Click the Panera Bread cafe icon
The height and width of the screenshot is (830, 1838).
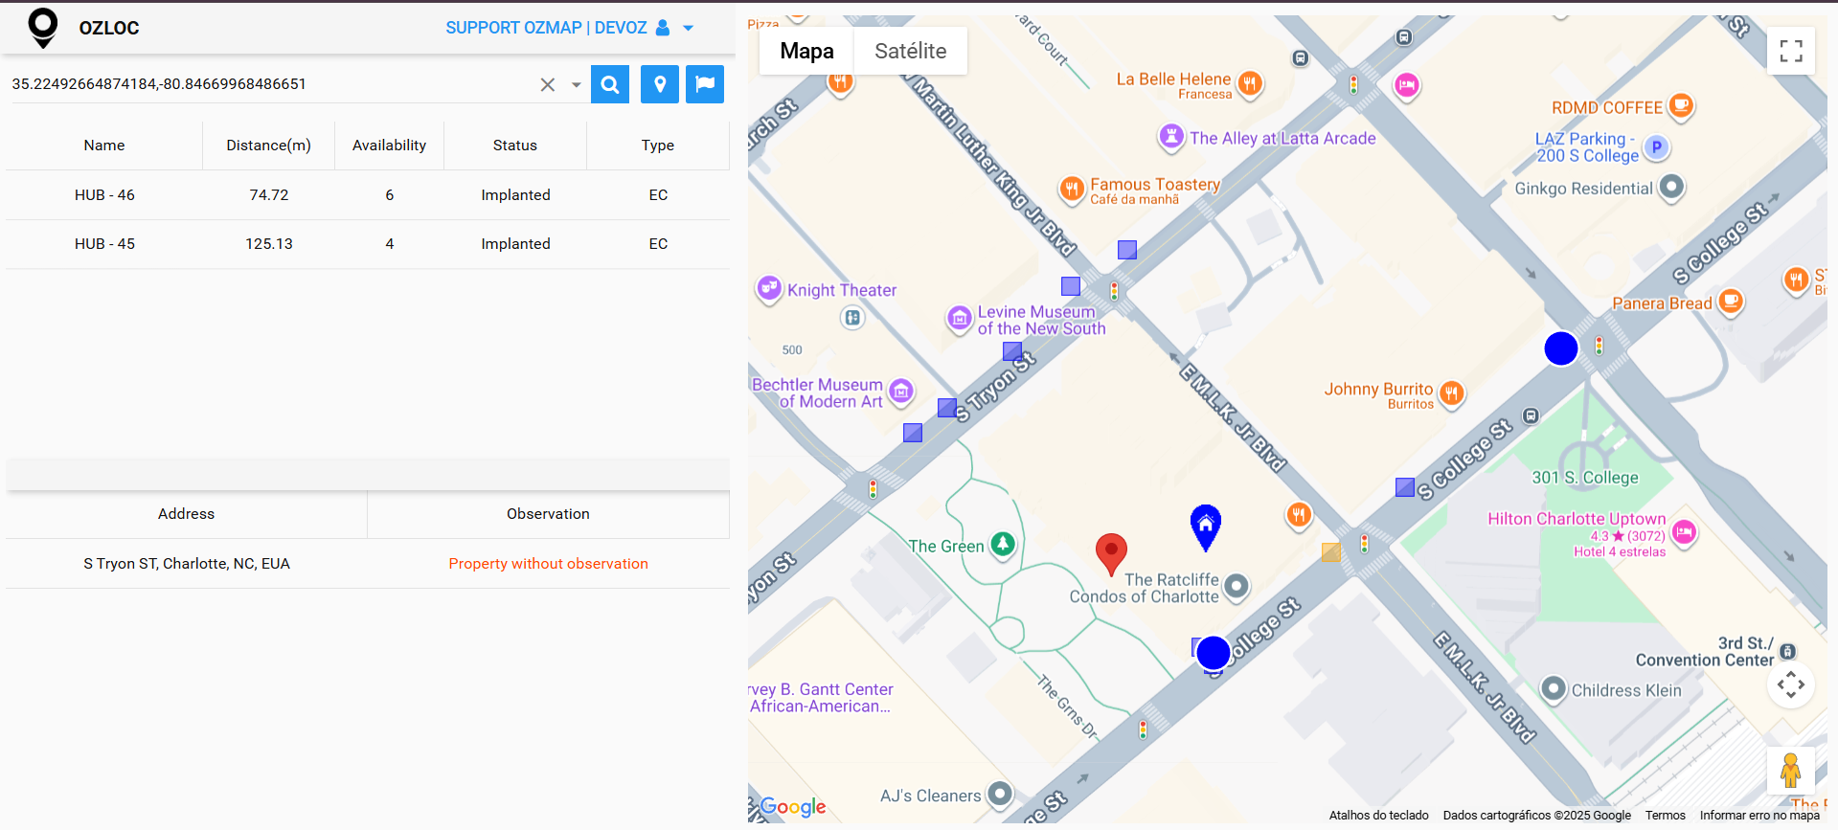click(1730, 302)
